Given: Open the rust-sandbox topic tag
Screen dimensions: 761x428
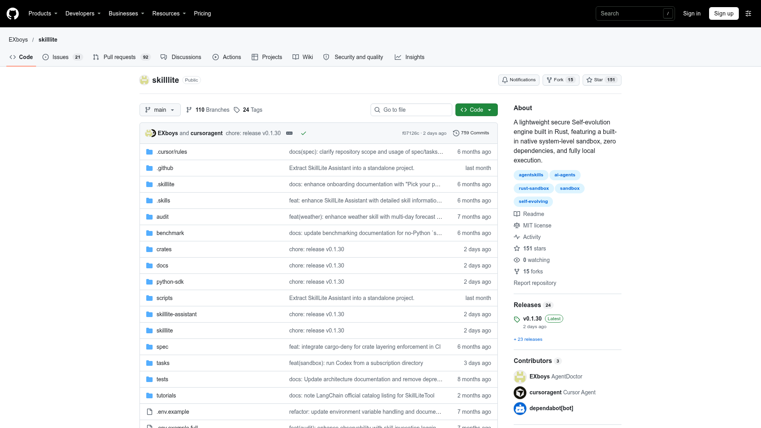Looking at the screenshot, I should [x=533, y=189].
